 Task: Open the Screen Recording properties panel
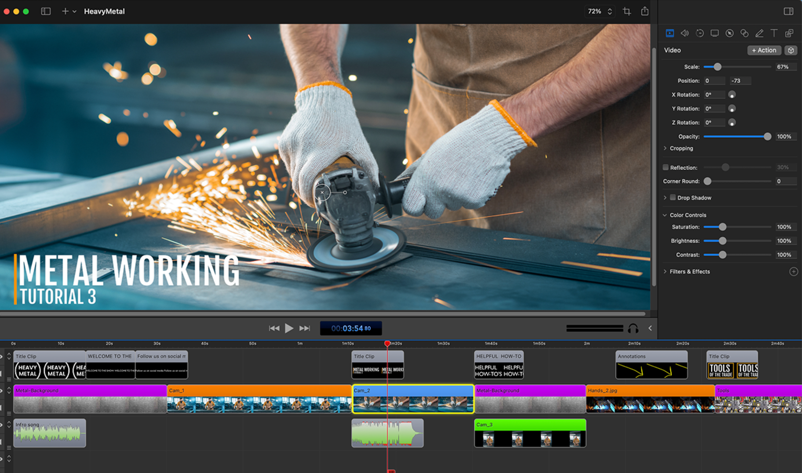coord(714,33)
